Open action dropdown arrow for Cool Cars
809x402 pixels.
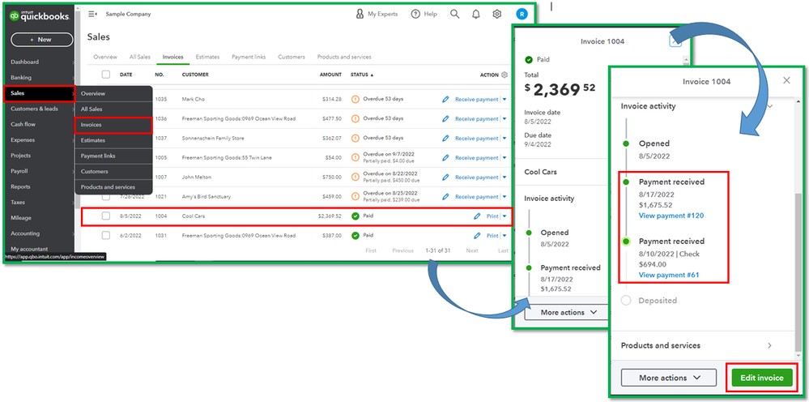pyautogui.click(x=504, y=216)
